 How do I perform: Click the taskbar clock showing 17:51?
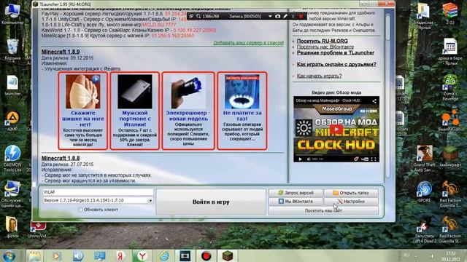(451, 256)
